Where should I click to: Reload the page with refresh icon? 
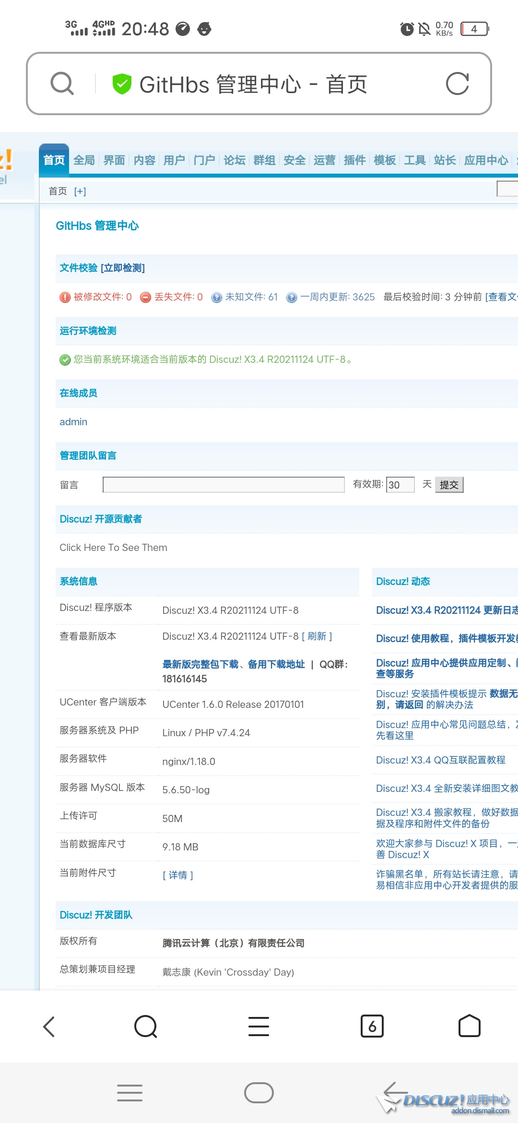coord(457,84)
